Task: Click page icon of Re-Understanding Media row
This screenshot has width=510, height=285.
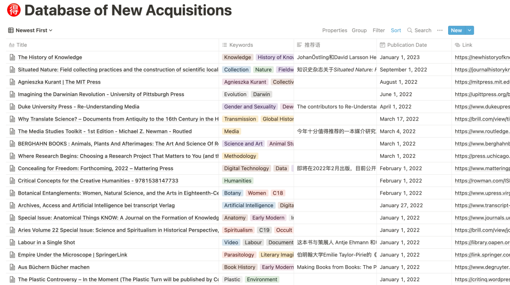Action: pyautogui.click(x=12, y=107)
